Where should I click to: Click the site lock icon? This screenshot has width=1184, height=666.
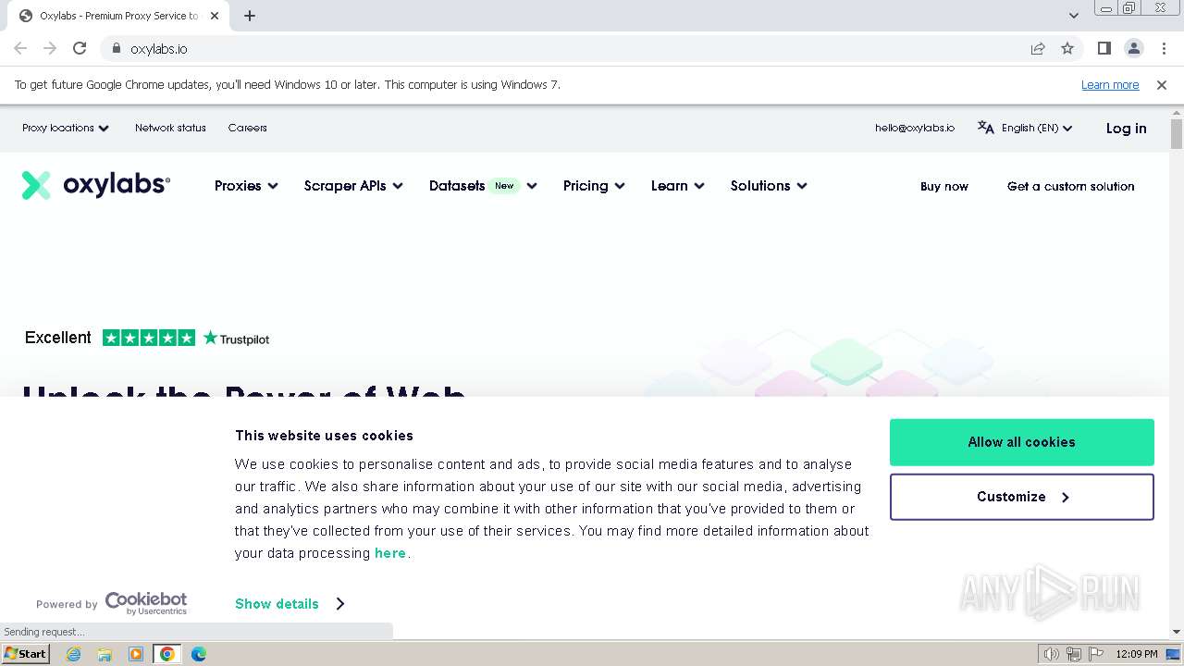[117, 48]
